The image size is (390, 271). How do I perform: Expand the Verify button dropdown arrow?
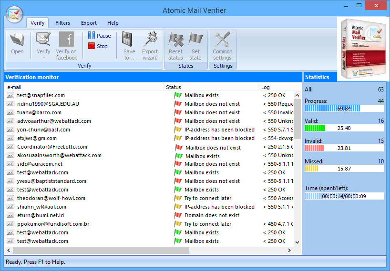pos(44,58)
